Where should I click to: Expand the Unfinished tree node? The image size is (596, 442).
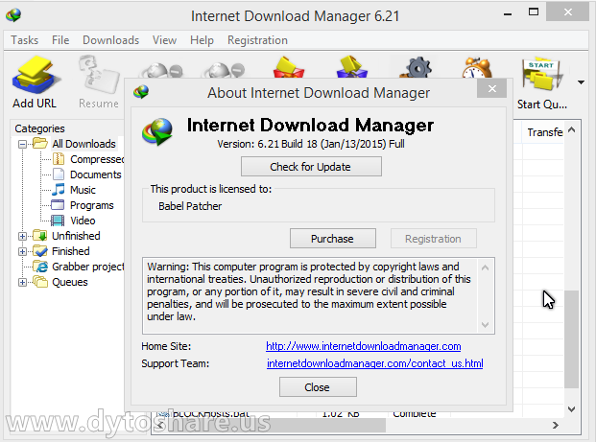pyautogui.click(x=22, y=236)
